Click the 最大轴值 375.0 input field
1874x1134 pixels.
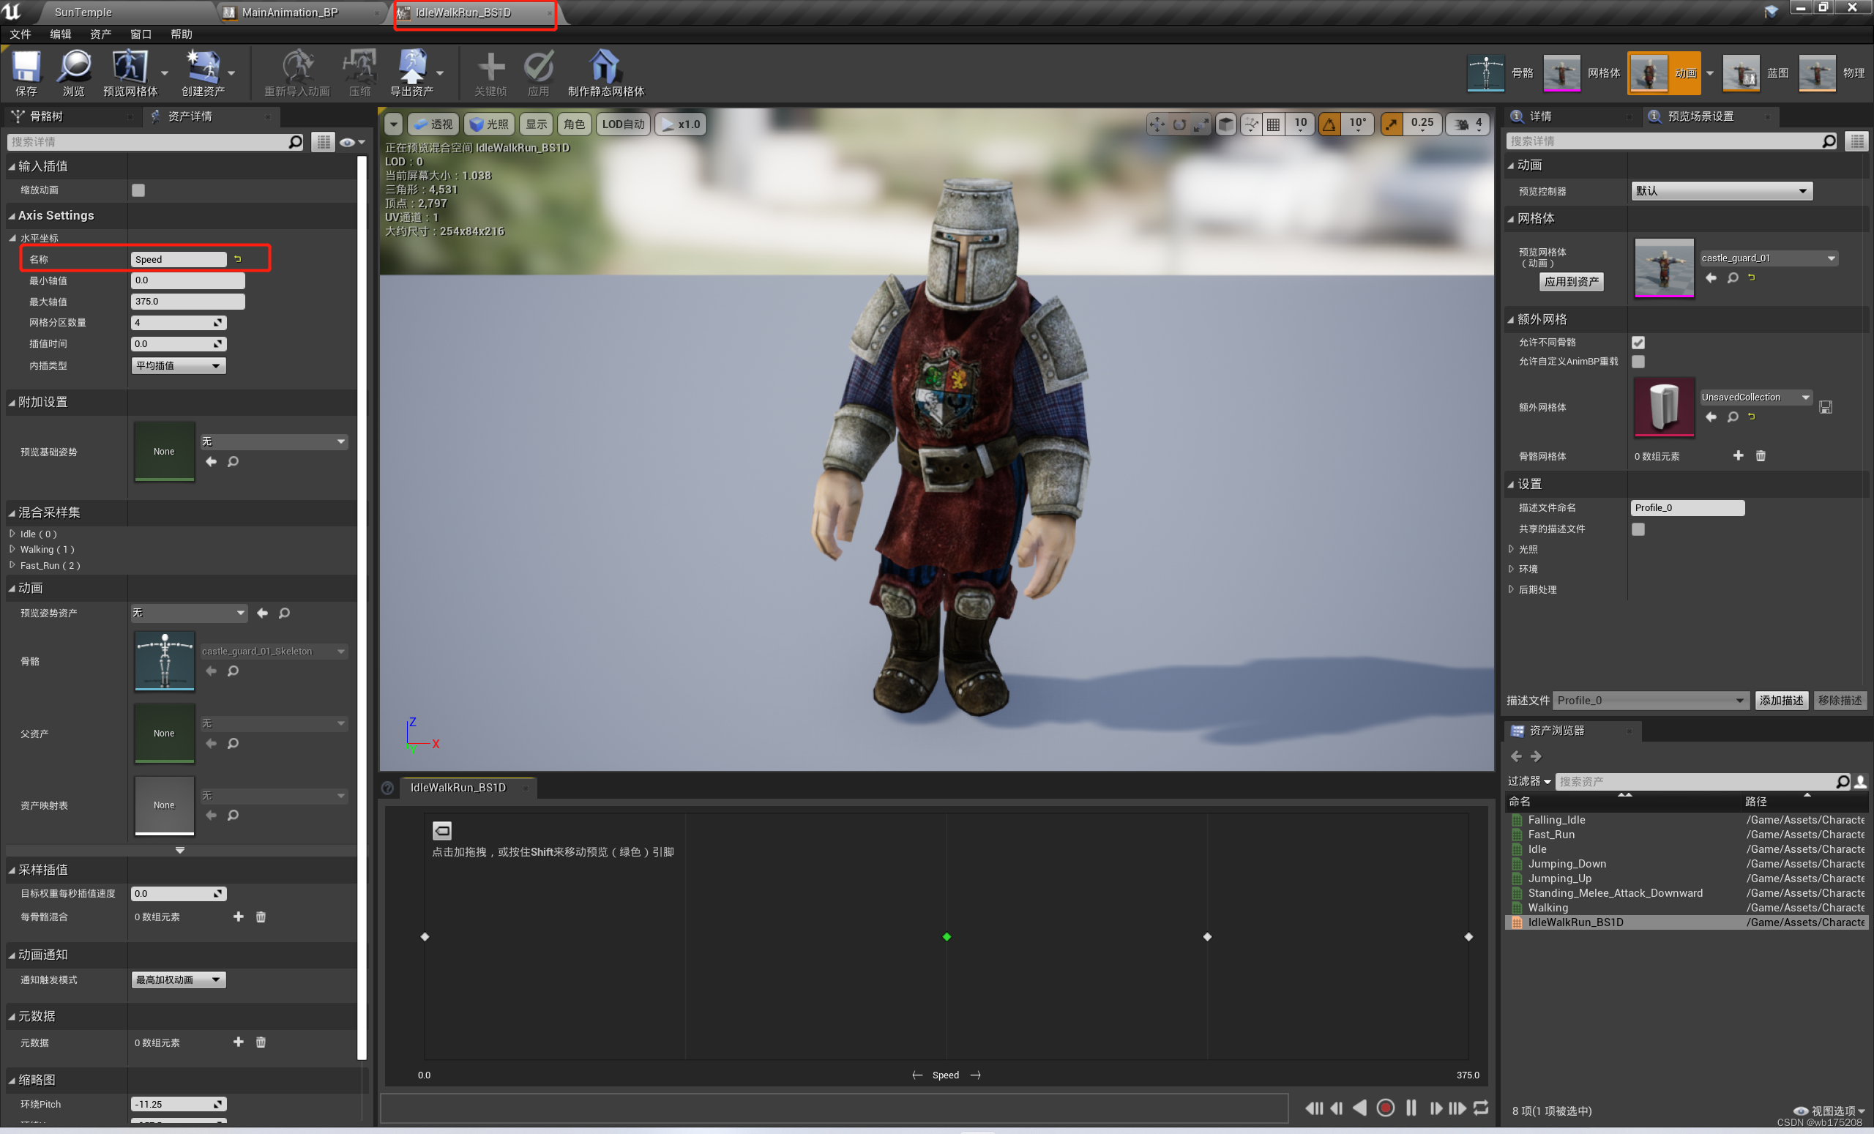pos(188,302)
